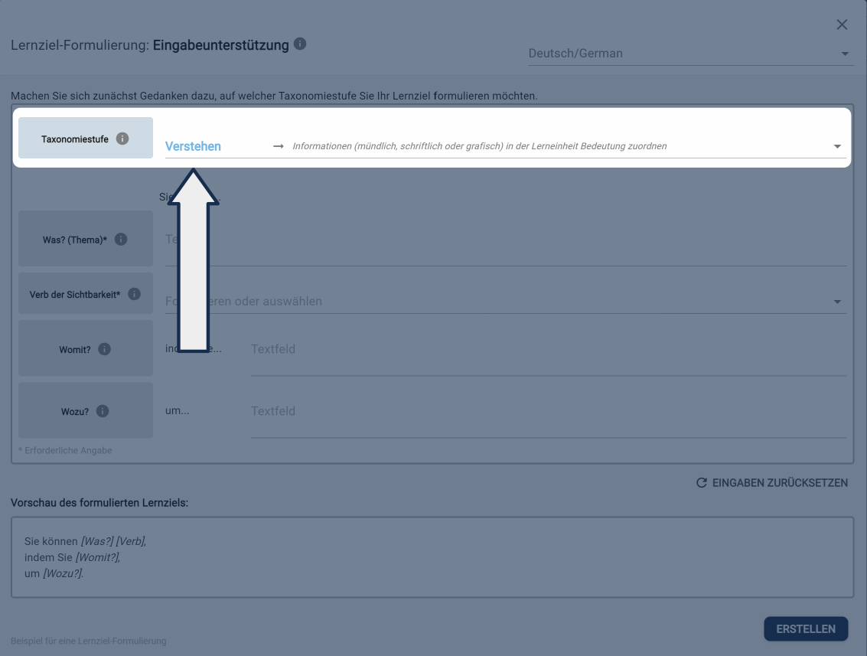Open the Taxonomiestufe info icon
The width and height of the screenshot is (867, 656).
pos(122,139)
